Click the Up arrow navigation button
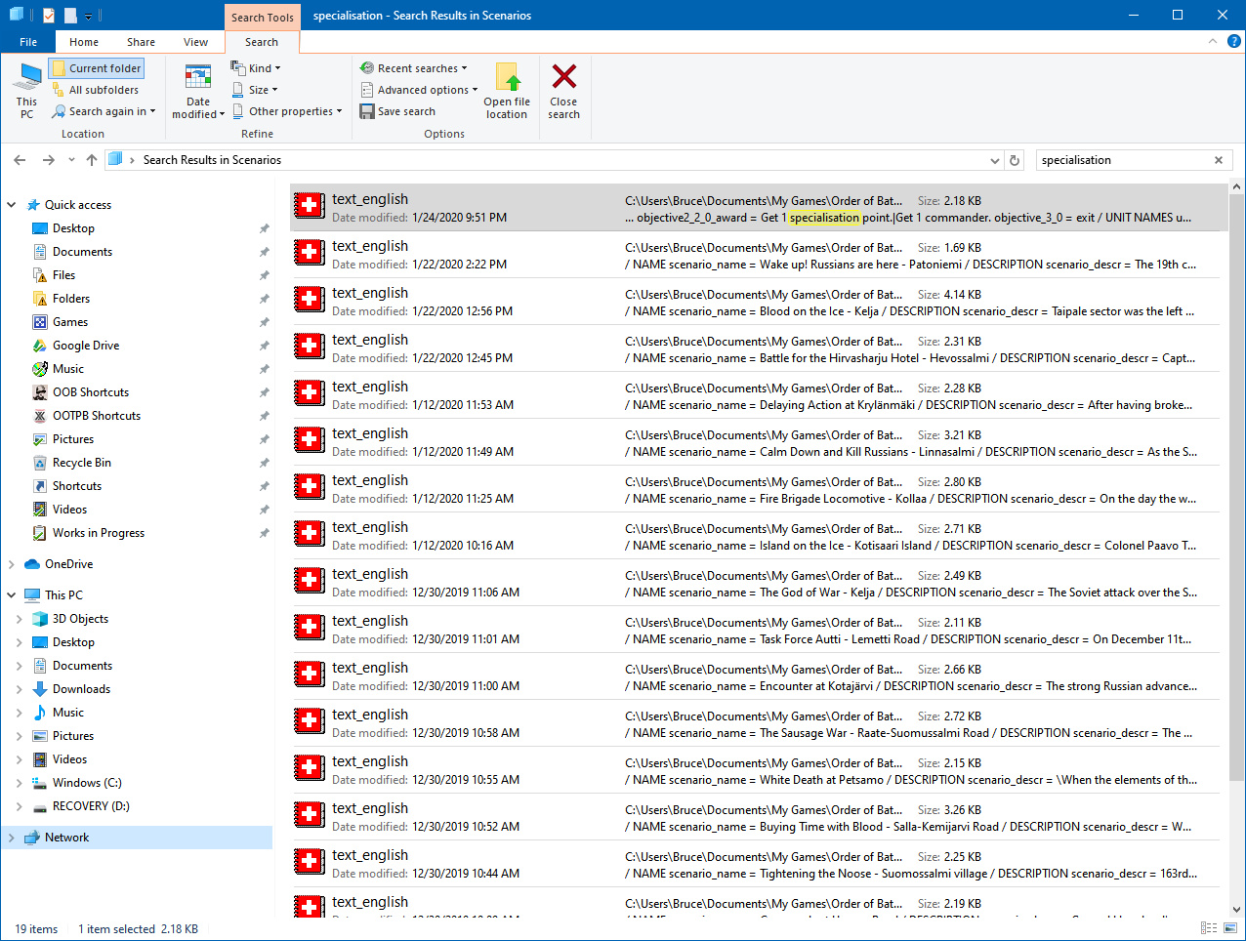 [92, 160]
